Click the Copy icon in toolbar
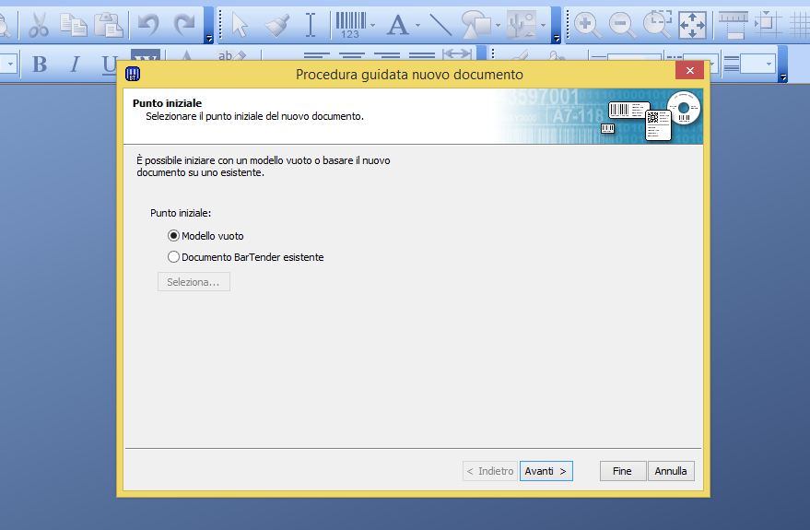810x530 pixels. [73, 25]
